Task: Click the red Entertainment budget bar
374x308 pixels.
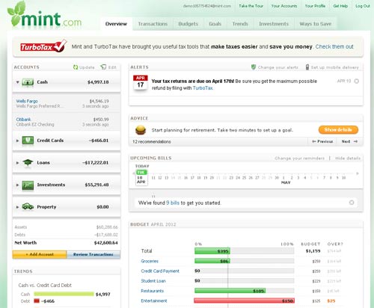Action: click(244, 301)
